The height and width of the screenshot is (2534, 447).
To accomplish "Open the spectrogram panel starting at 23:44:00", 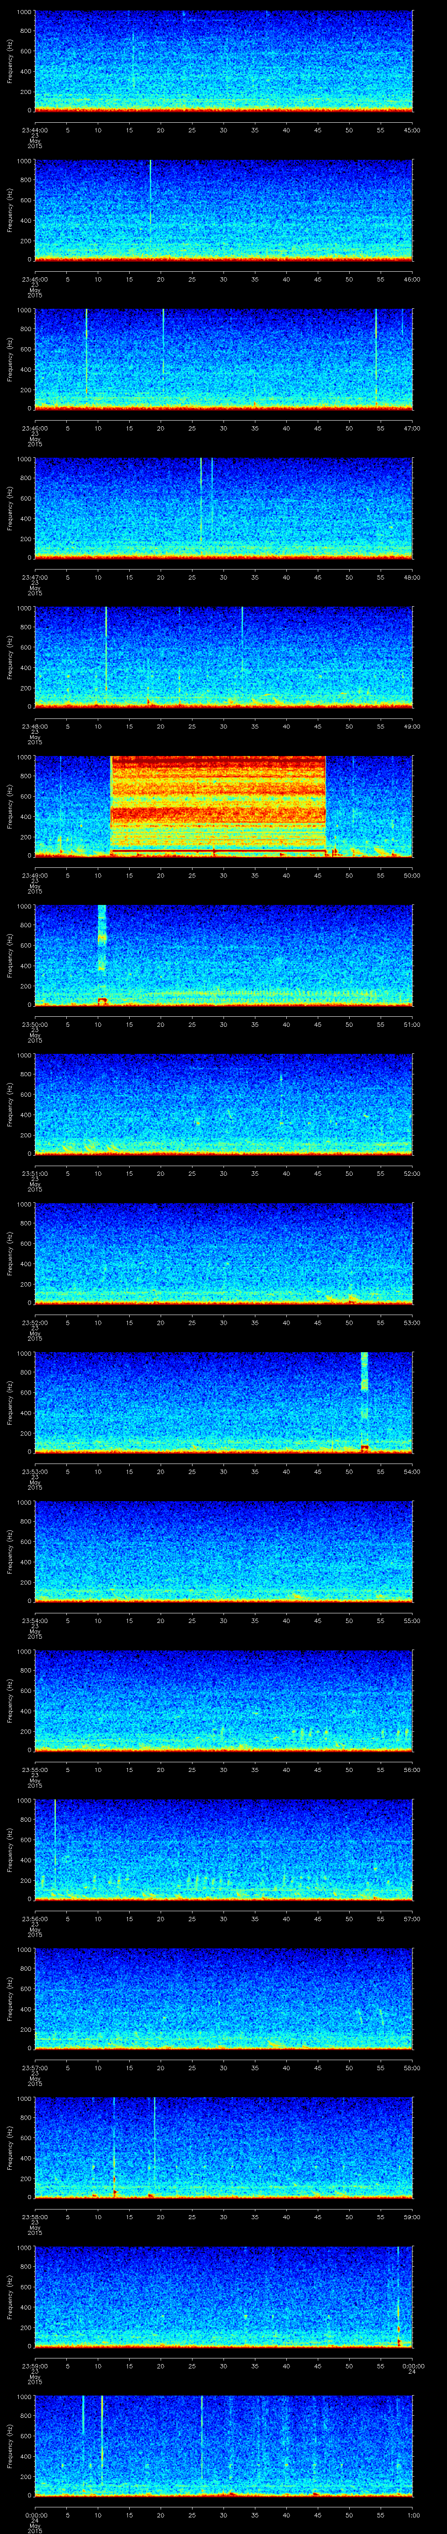I will tap(224, 62).
